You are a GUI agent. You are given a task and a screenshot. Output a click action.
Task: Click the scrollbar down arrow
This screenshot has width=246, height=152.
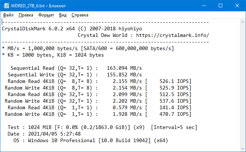242,148
